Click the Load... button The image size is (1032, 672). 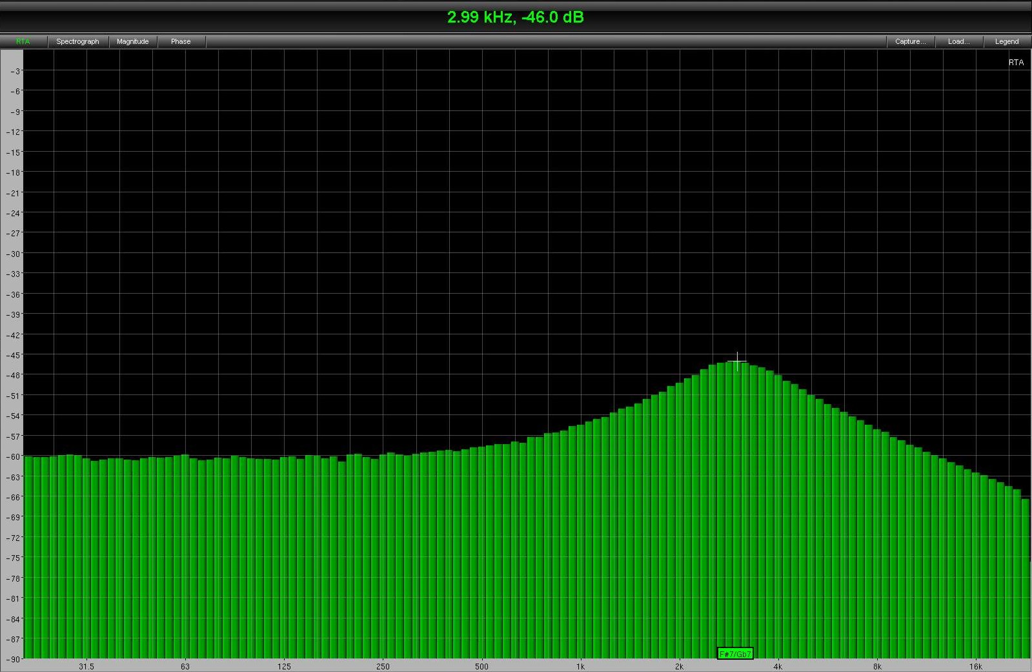958,41
